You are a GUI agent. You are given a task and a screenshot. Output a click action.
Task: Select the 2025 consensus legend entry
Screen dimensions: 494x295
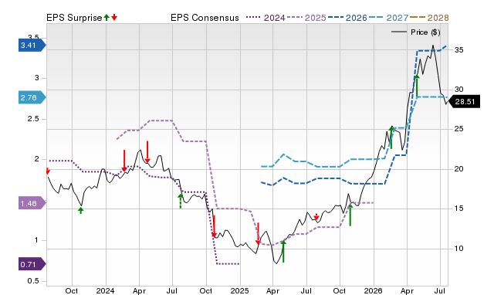tap(306, 18)
